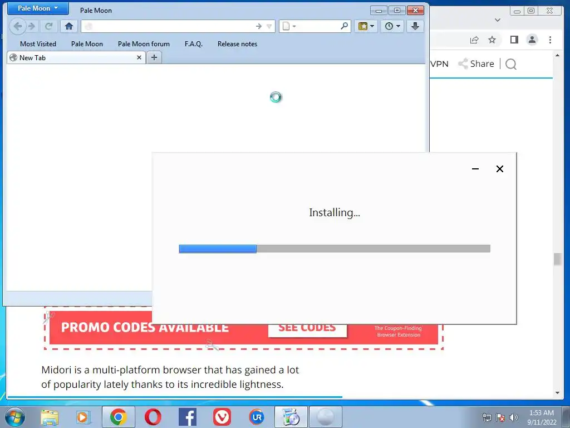Open Chrome profile avatar
Image resolution: width=570 pixels, height=428 pixels.
(x=532, y=40)
